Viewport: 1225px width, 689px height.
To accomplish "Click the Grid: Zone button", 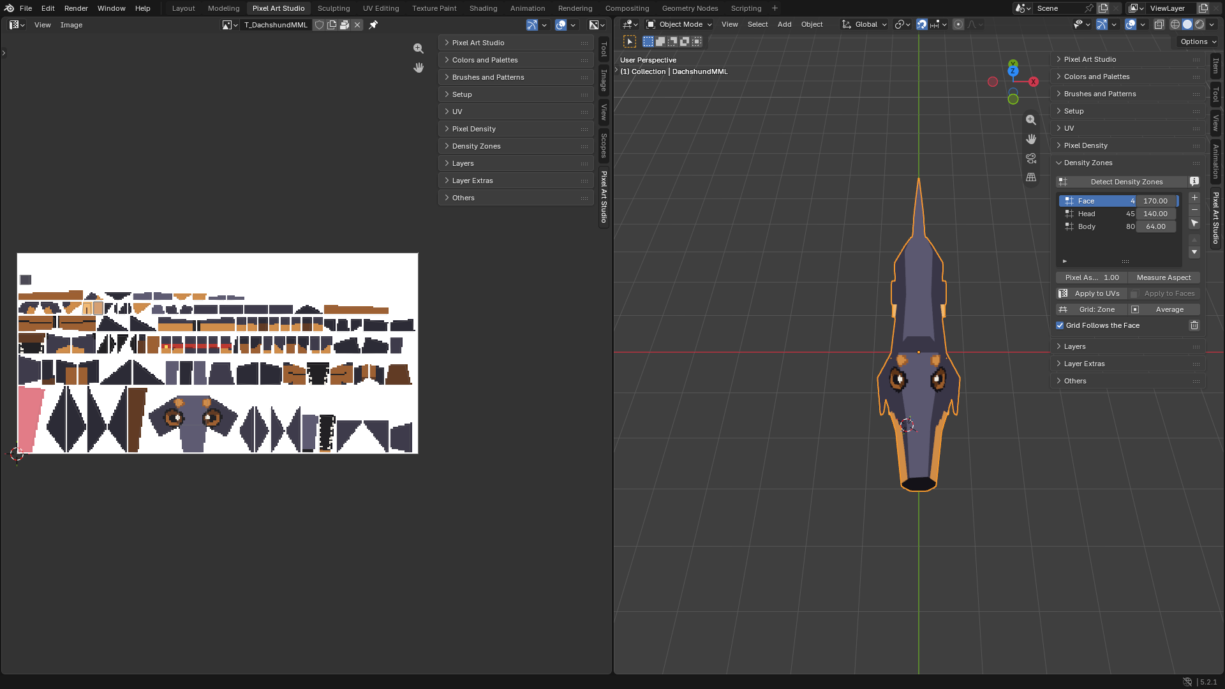I will pos(1091,309).
